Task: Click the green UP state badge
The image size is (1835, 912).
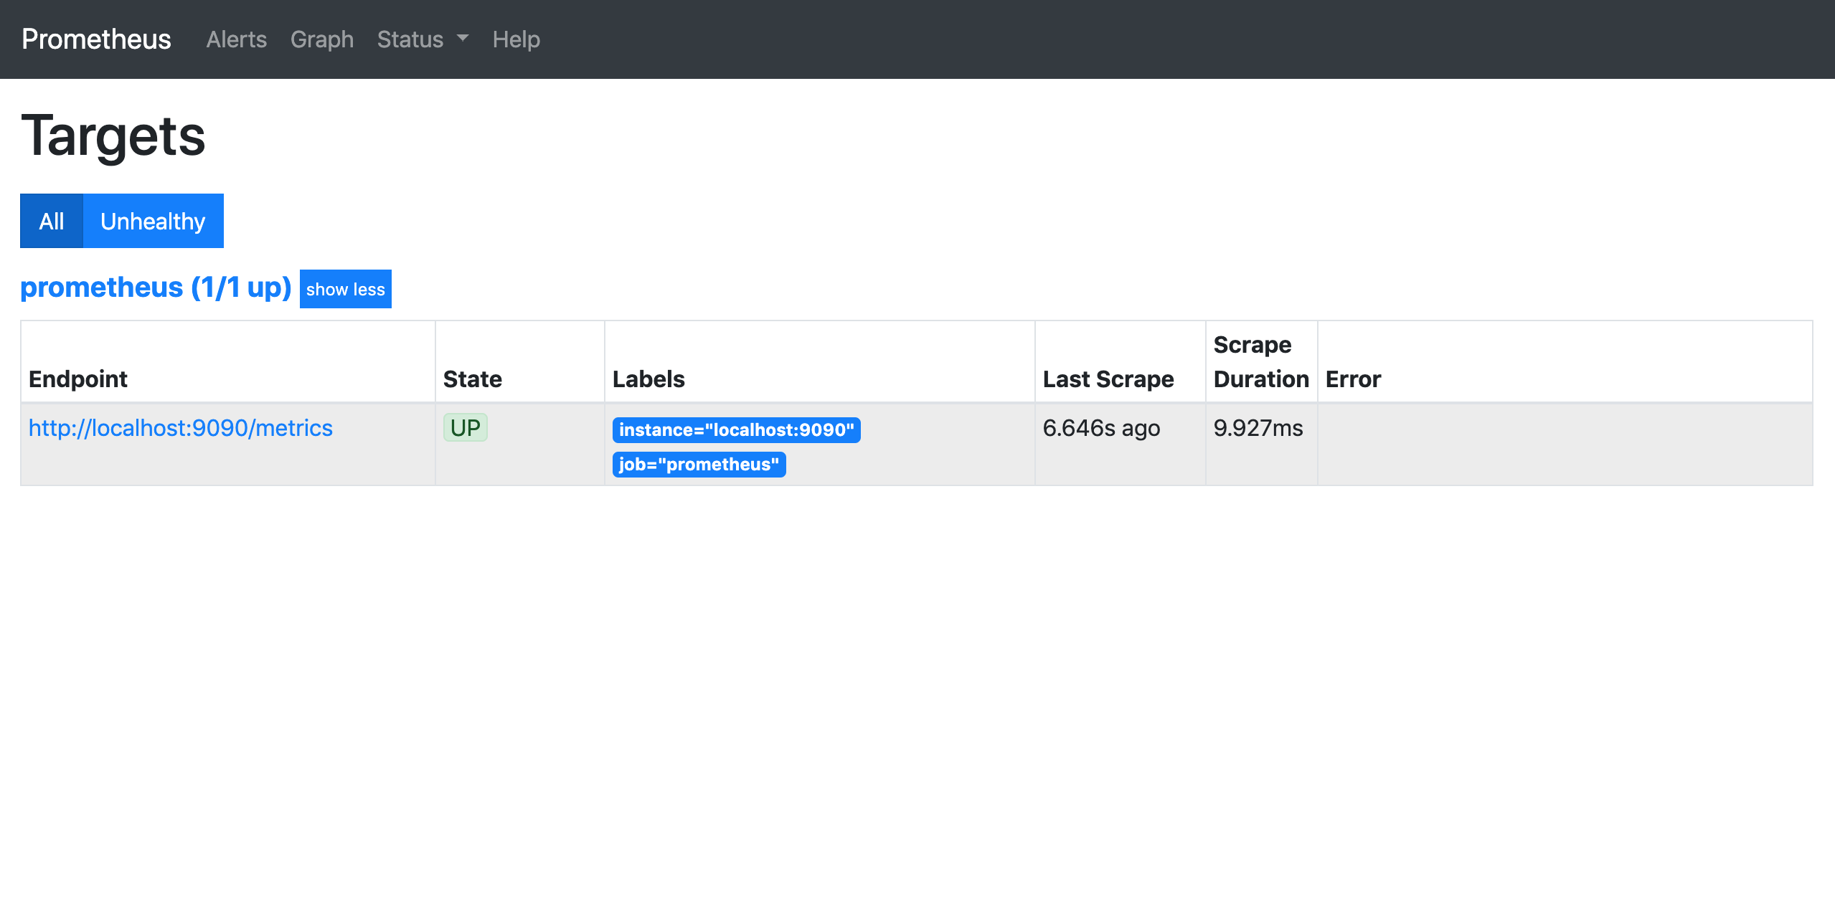Action: pyautogui.click(x=465, y=428)
